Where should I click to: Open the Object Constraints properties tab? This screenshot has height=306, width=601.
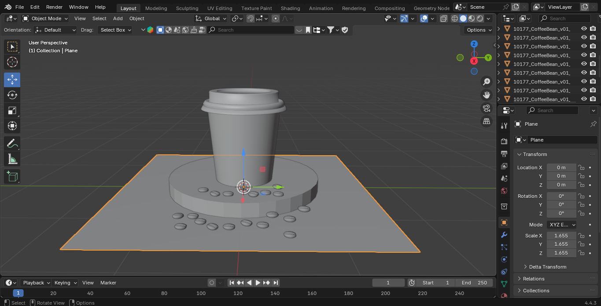point(504,272)
